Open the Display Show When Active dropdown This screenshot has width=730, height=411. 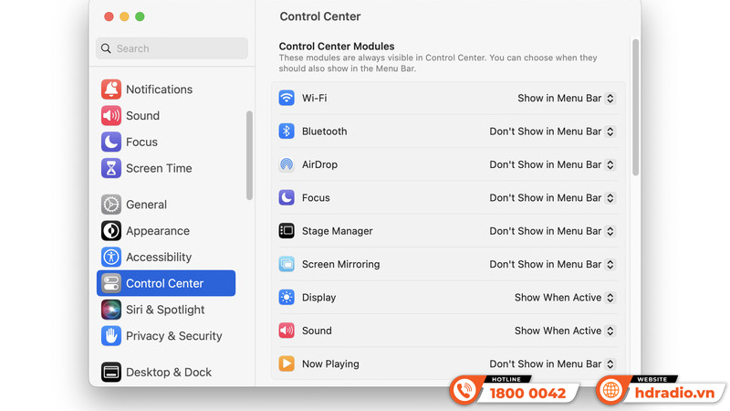(565, 298)
